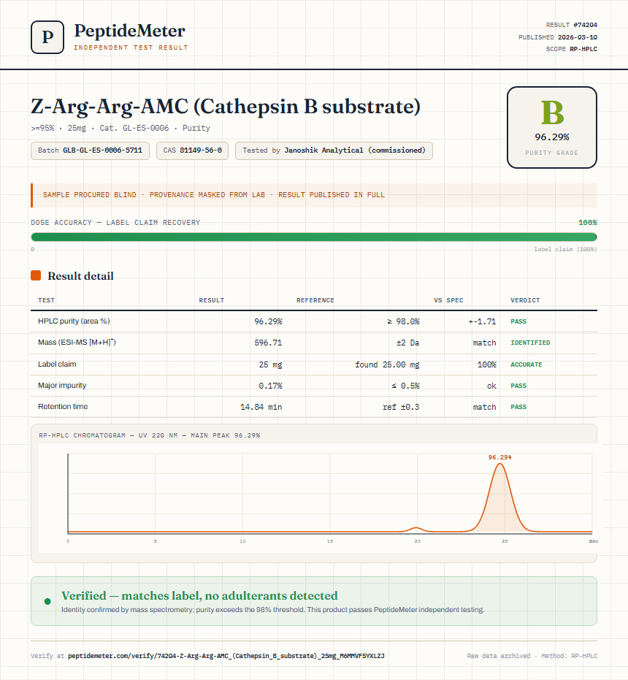This screenshot has height=680, width=628.
Task: Click the +-1.71 vs spec value
Action: coord(482,321)
